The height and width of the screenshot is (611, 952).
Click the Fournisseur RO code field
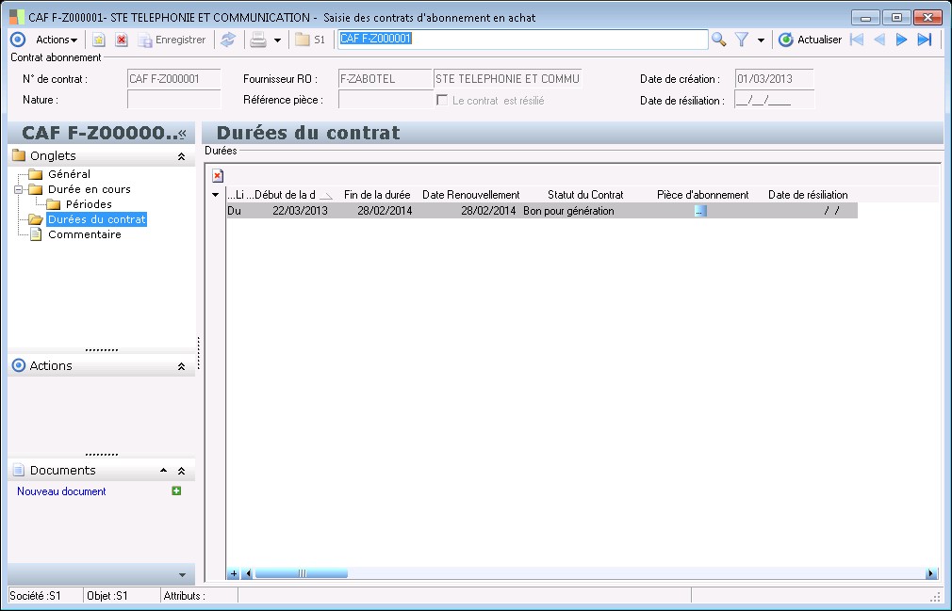click(x=385, y=79)
